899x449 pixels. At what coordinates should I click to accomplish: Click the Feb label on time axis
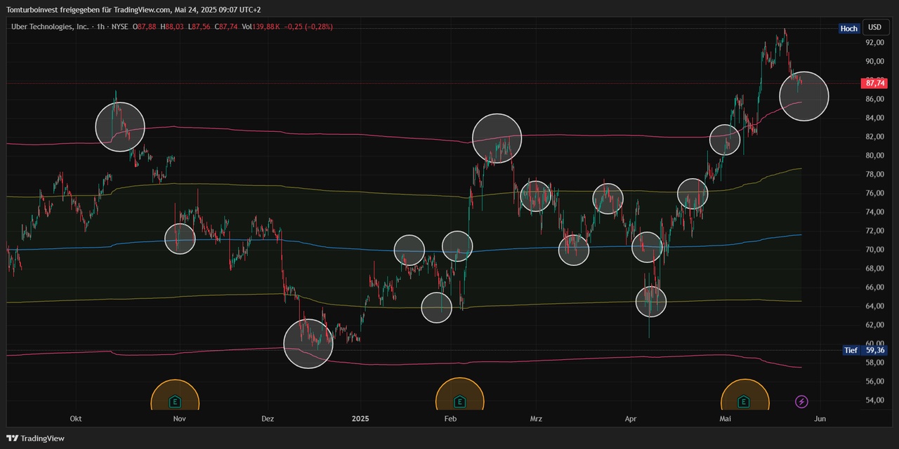pyautogui.click(x=451, y=419)
